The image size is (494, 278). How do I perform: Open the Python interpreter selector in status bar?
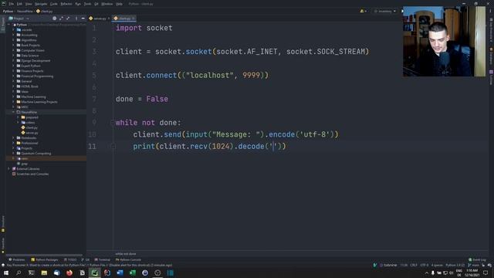[455, 265]
